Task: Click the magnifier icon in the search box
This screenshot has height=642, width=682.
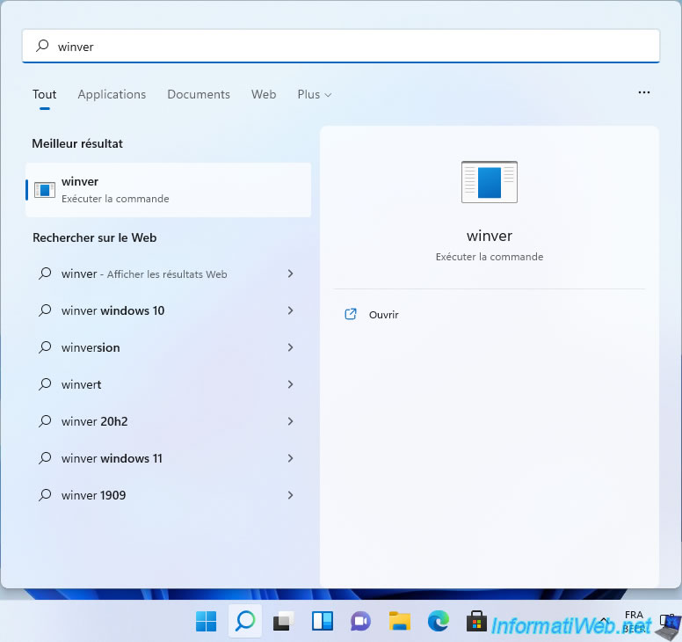Action: (42, 46)
